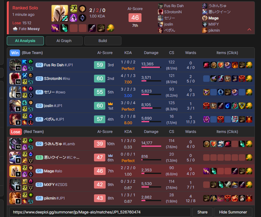Click first boots item in pikmin's row

tap(206, 198)
